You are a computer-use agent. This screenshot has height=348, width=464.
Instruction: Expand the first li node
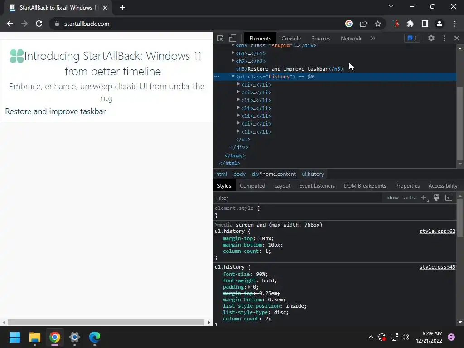[x=238, y=84]
